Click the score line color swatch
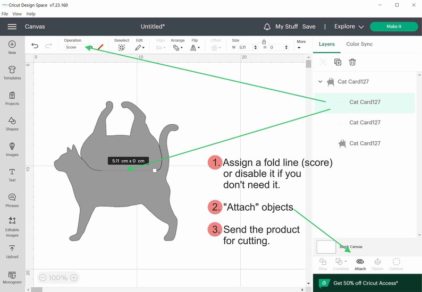The height and width of the screenshot is (292, 422). pyautogui.click(x=100, y=47)
